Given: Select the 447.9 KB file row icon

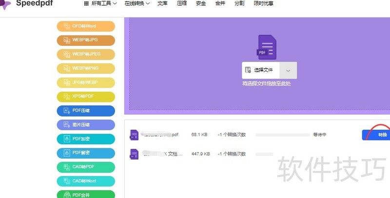Looking at the screenshot, I should click(x=134, y=154).
